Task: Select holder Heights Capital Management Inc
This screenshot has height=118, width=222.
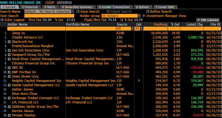Action: pyautogui.click(x=37, y=81)
